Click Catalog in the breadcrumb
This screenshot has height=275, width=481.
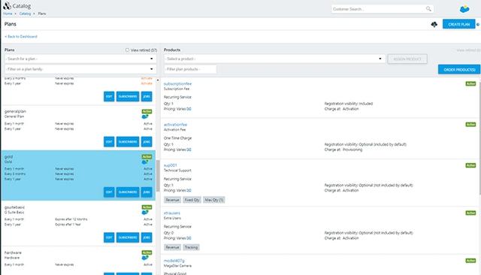[x=25, y=14]
